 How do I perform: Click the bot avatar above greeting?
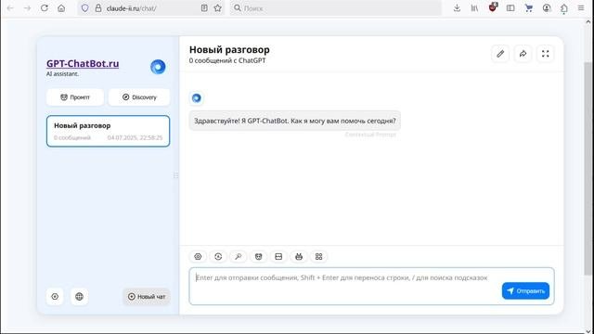point(196,98)
